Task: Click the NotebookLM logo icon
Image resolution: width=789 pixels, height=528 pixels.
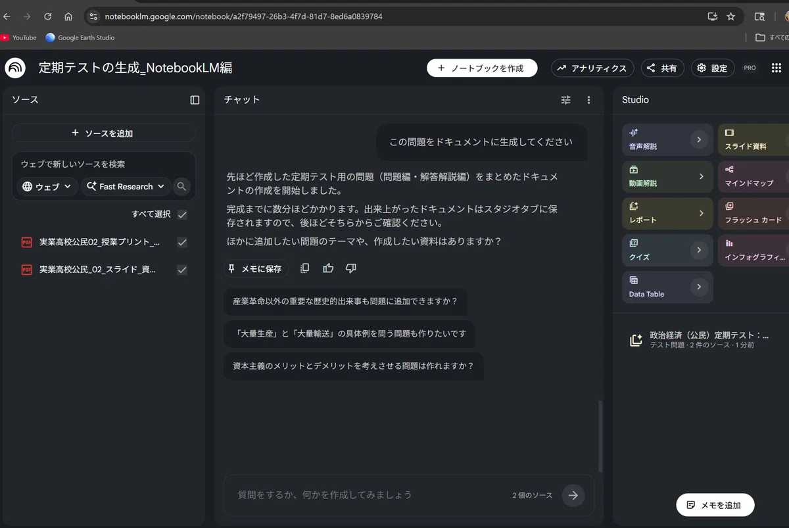Action: [x=15, y=68]
